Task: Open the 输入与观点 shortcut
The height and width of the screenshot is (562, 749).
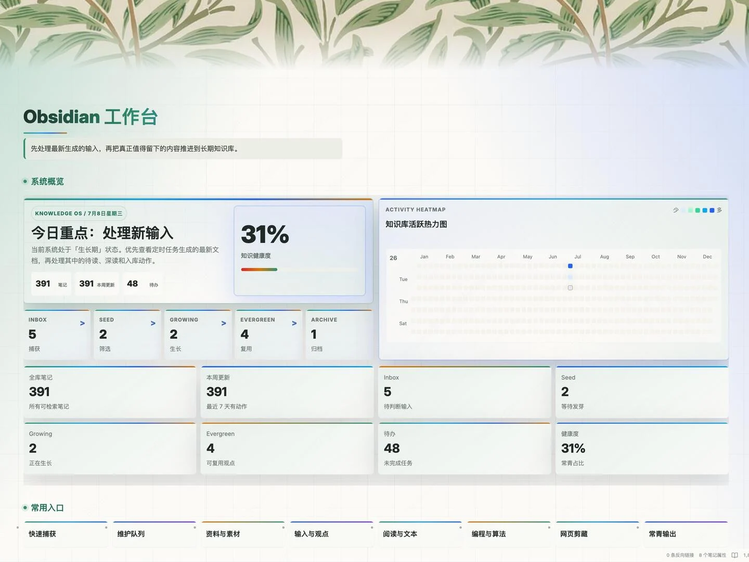Action: coord(331,534)
